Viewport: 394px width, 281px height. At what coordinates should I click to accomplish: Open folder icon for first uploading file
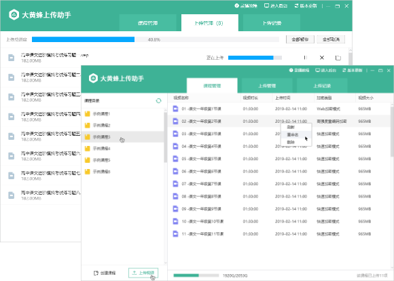point(338,58)
